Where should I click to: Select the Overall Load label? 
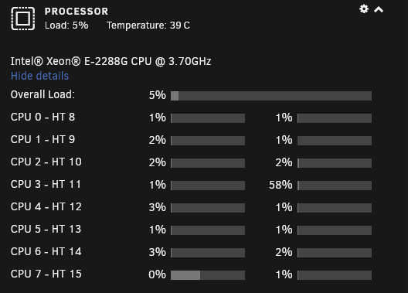[42, 94]
